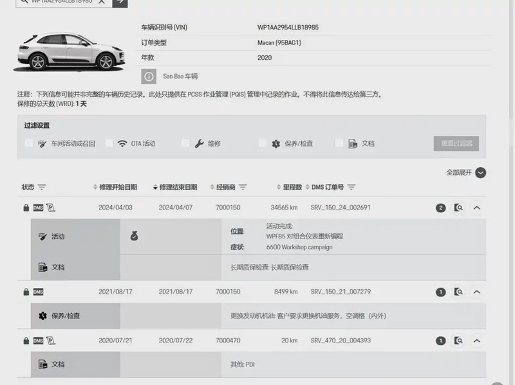The image size is (515, 385).
Task: Click the info icon next to San Bao 车辆
Action: point(149,76)
